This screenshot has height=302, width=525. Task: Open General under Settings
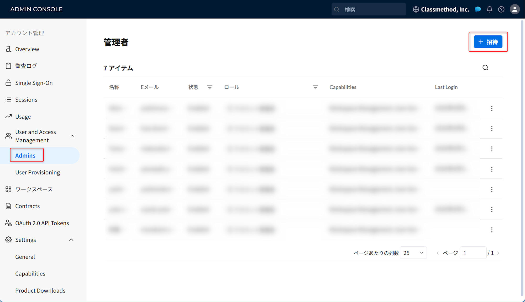pos(25,257)
